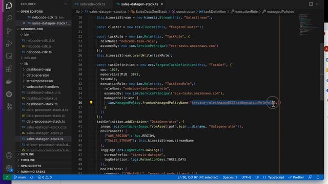This screenshot has width=328, height=184.
Task: Open remote window indicator in status bar
Action: [7, 177]
